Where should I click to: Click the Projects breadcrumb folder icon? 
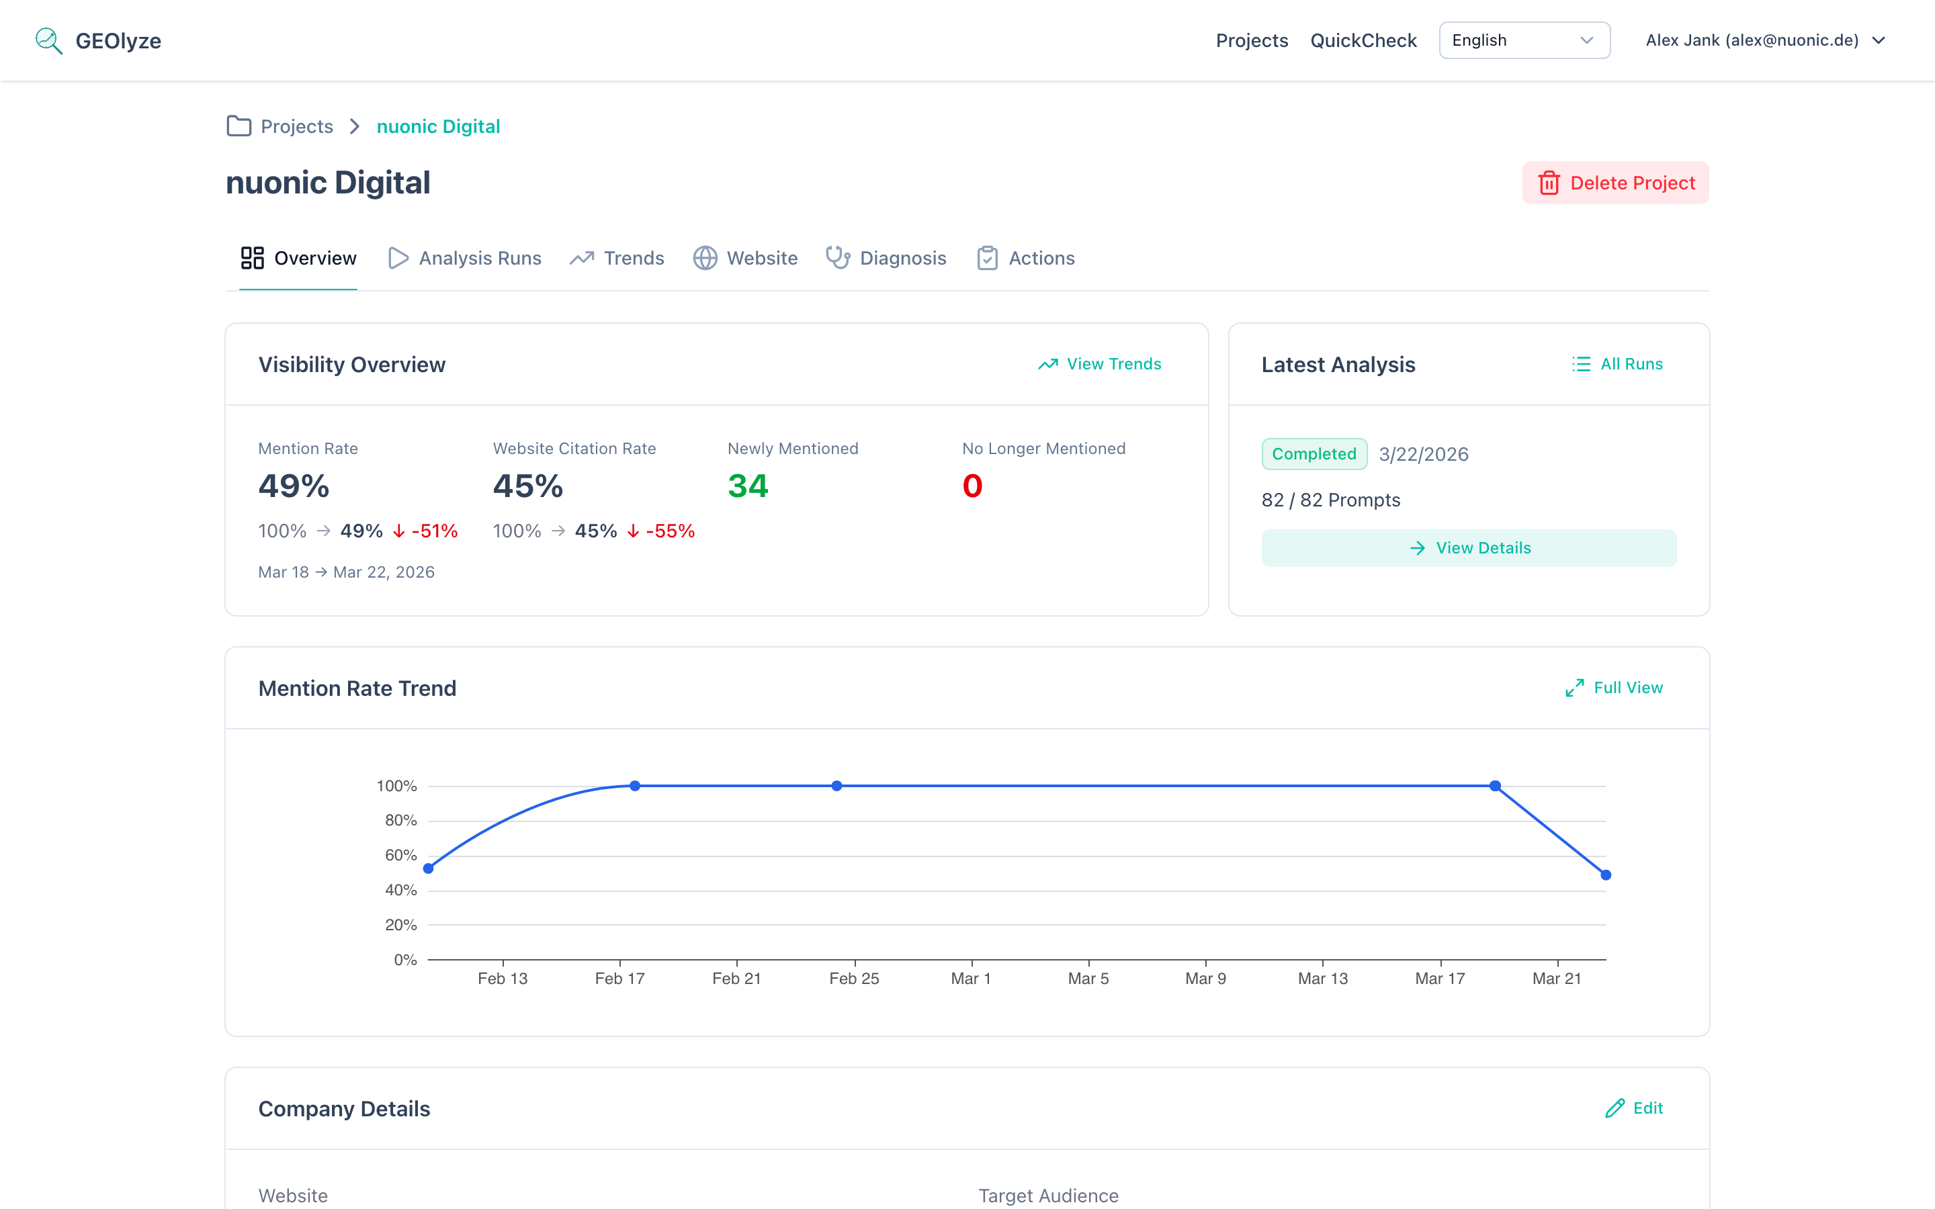click(x=239, y=126)
